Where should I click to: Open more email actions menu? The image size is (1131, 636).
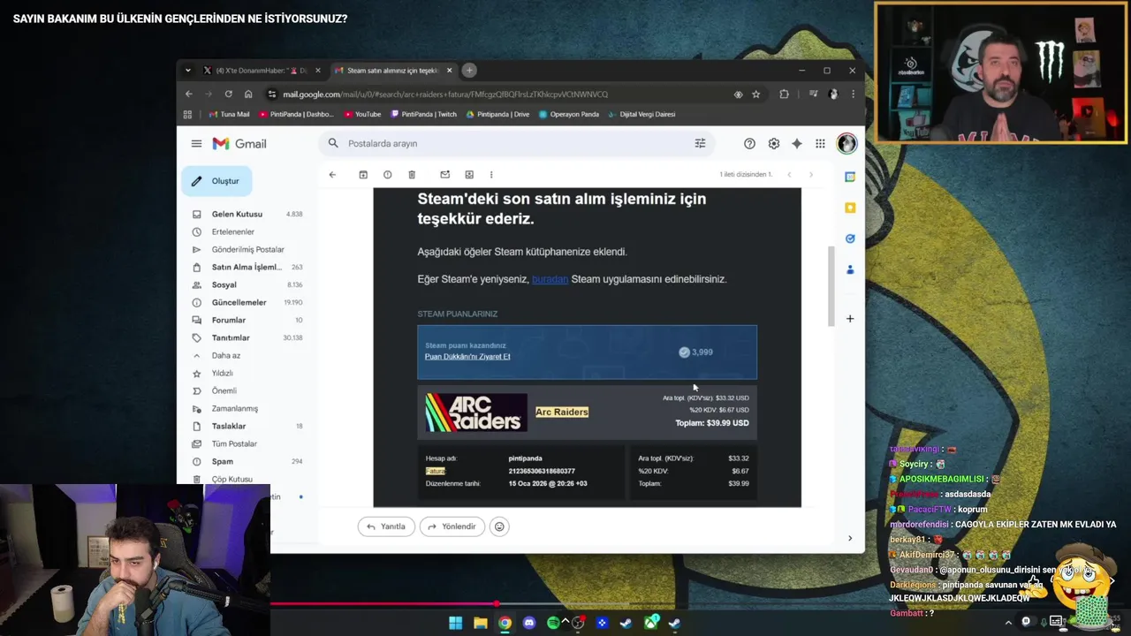[491, 174]
